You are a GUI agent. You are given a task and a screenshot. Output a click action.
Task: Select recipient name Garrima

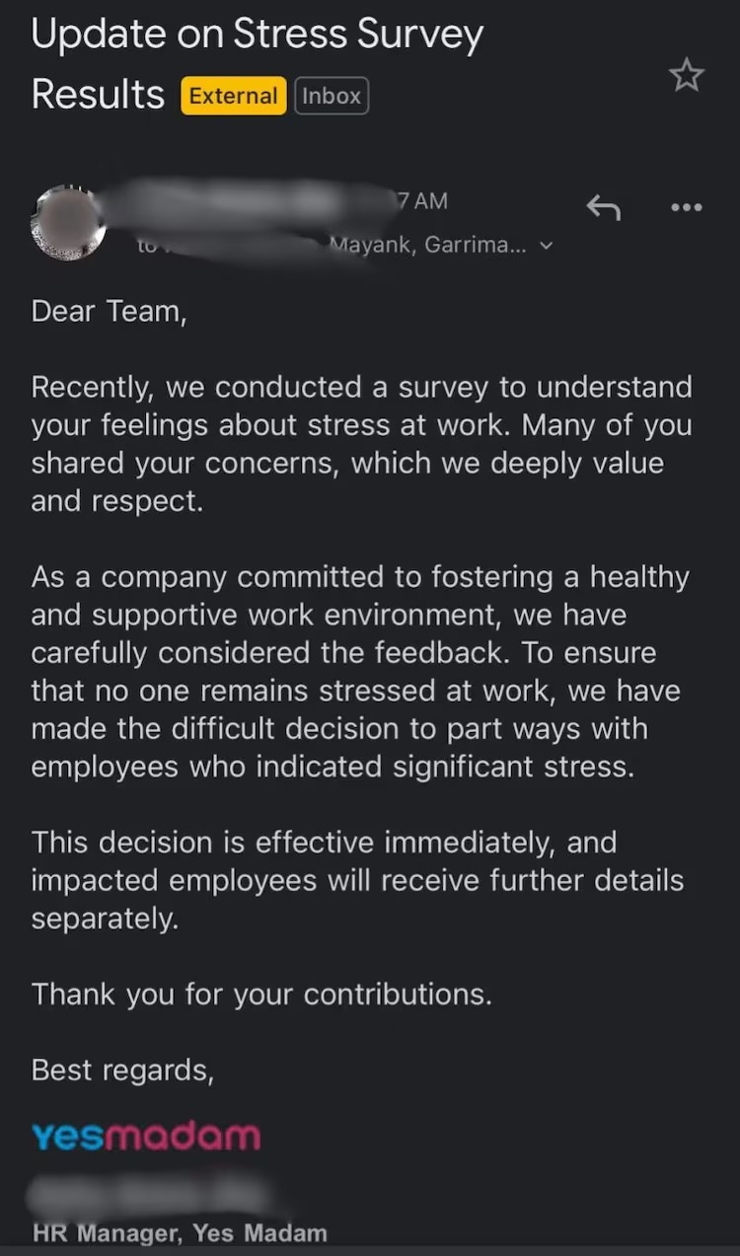(472, 245)
